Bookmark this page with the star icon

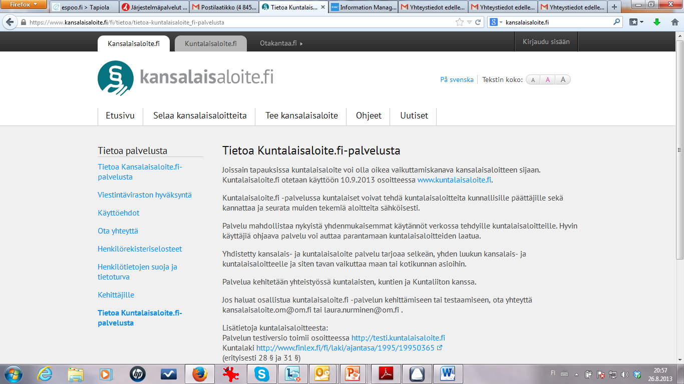(459, 22)
